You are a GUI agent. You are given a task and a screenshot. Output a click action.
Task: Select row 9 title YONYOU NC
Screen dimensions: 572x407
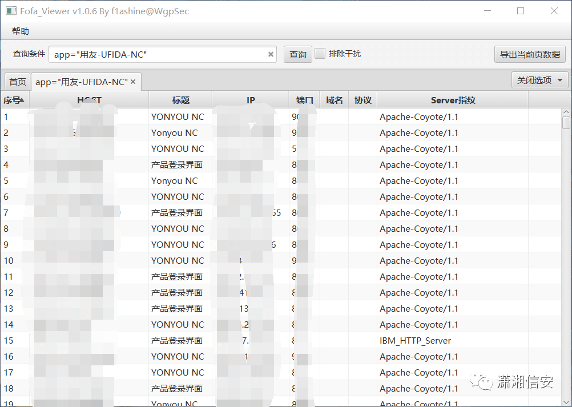click(178, 245)
